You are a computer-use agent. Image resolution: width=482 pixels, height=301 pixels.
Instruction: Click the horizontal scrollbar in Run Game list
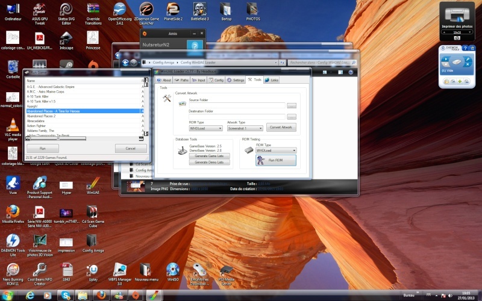[x=84, y=139]
